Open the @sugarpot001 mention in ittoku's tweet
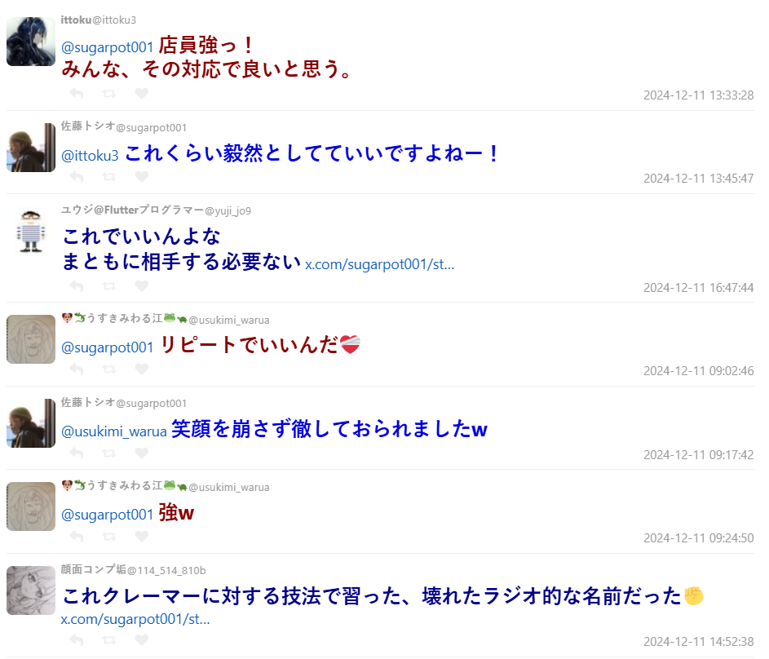Viewport: 769px width, 659px height. pyautogui.click(x=108, y=47)
